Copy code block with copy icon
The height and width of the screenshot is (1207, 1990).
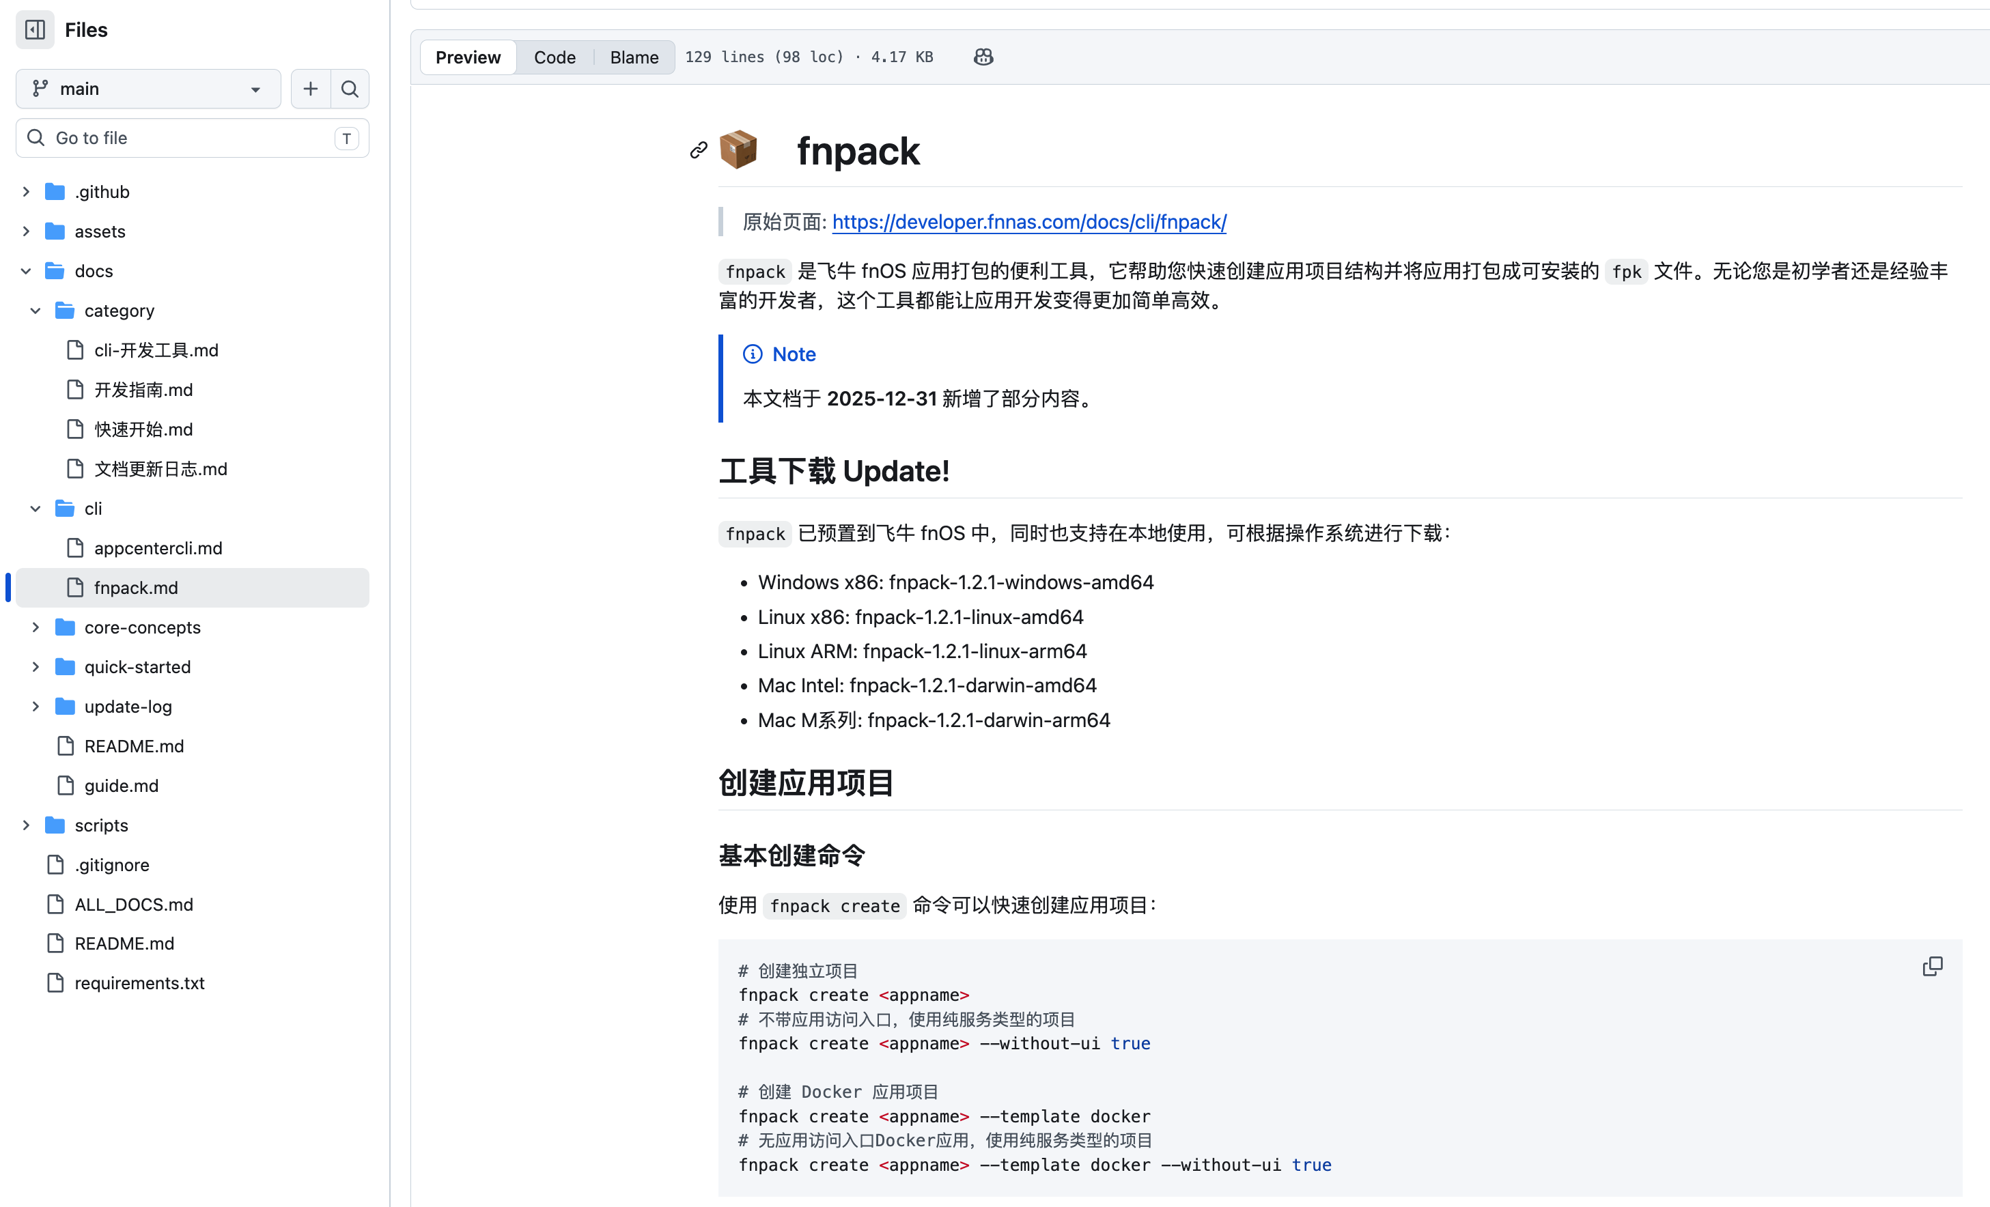pyautogui.click(x=1932, y=967)
